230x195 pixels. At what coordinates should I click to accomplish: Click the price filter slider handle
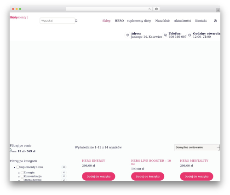click(10, 150)
